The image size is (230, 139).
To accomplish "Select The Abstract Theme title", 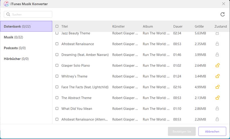I will (x=76, y=98).
